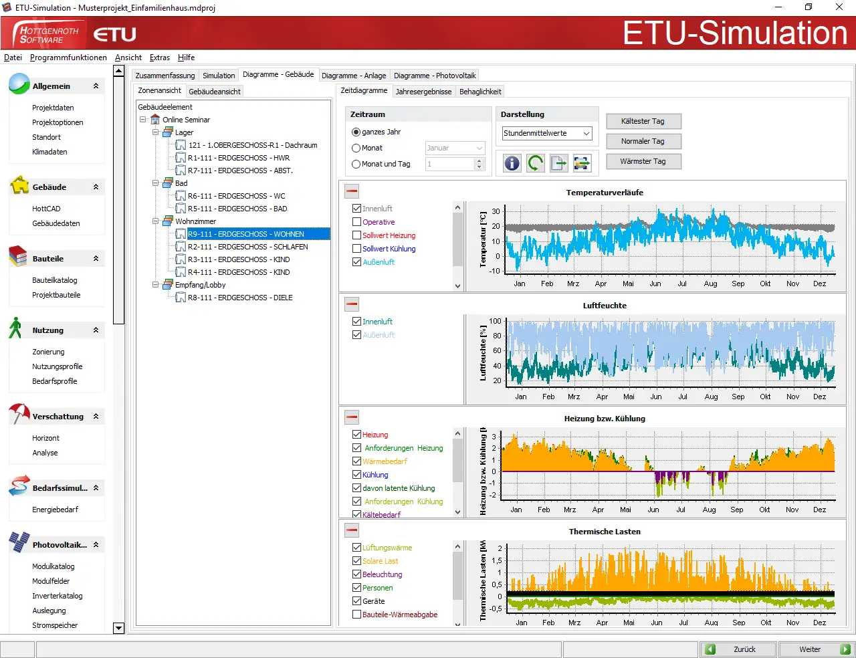Collapse the Thermische Lasten chart with the red minus

pyautogui.click(x=352, y=530)
